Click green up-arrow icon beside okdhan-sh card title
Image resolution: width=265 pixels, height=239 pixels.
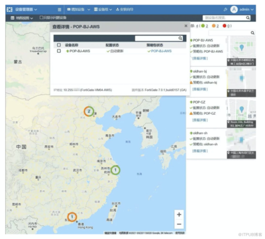[x=191, y=133]
